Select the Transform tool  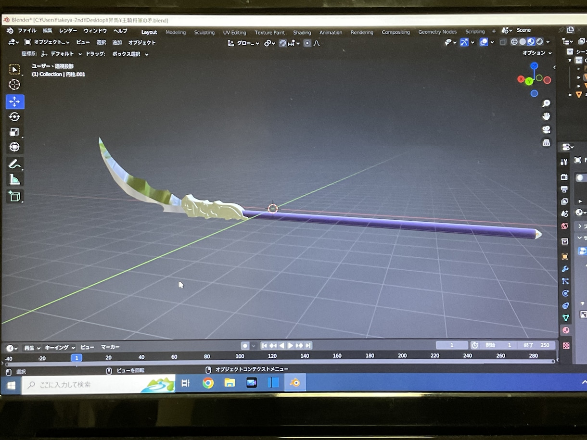pyautogui.click(x=15, y=147)
